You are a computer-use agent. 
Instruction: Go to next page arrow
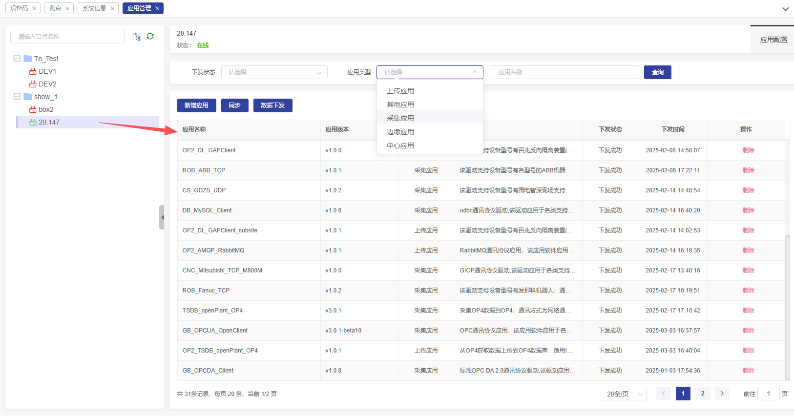(x=722, y=394)
